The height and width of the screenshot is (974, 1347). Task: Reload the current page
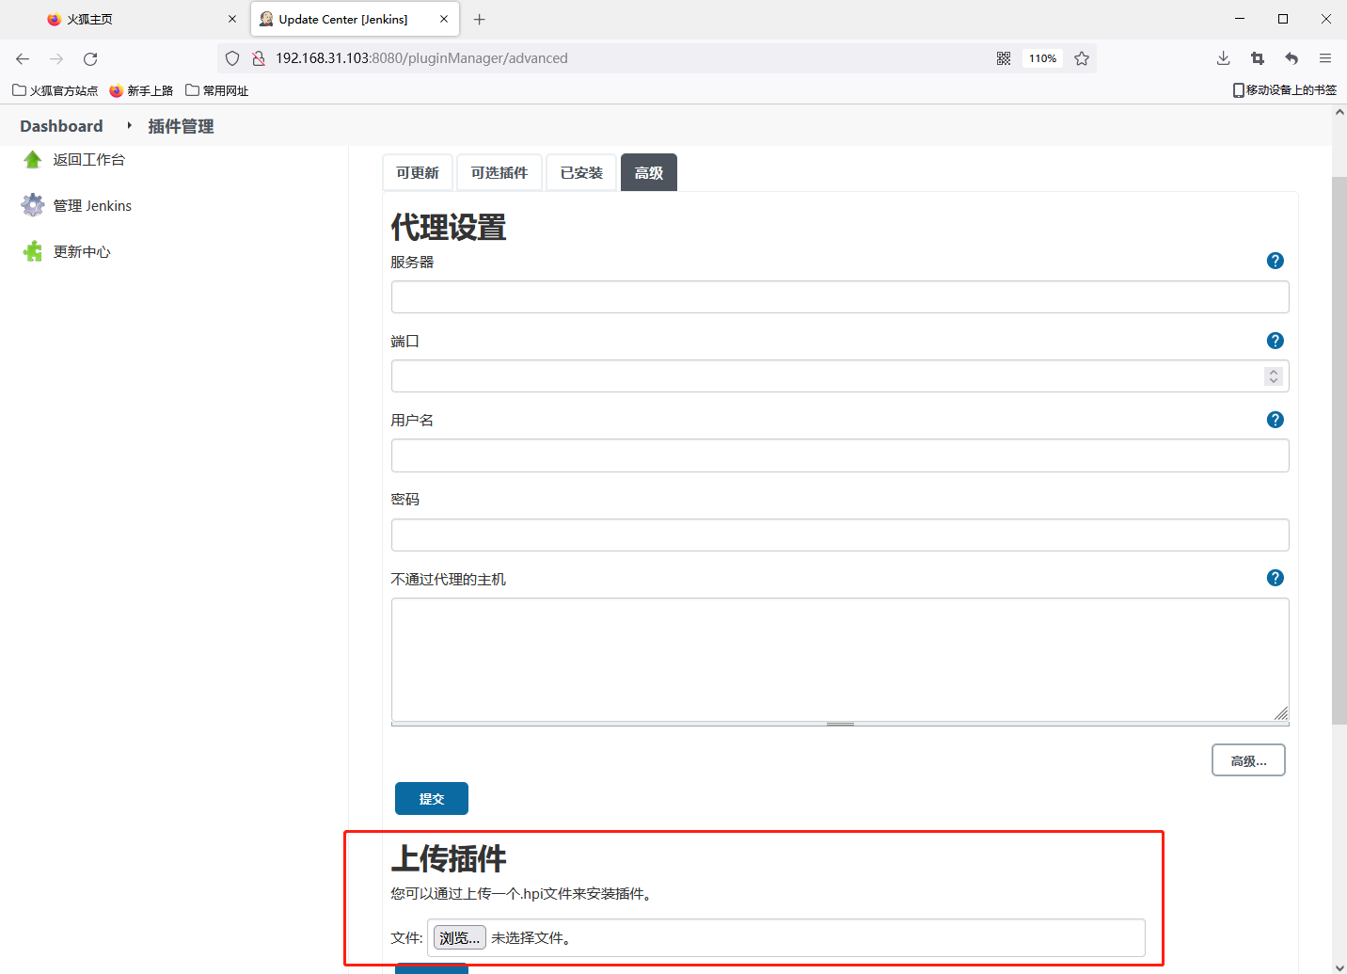(90, 58)
